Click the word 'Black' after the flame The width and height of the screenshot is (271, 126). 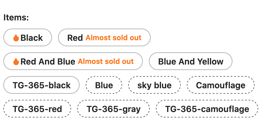[32, 38]
